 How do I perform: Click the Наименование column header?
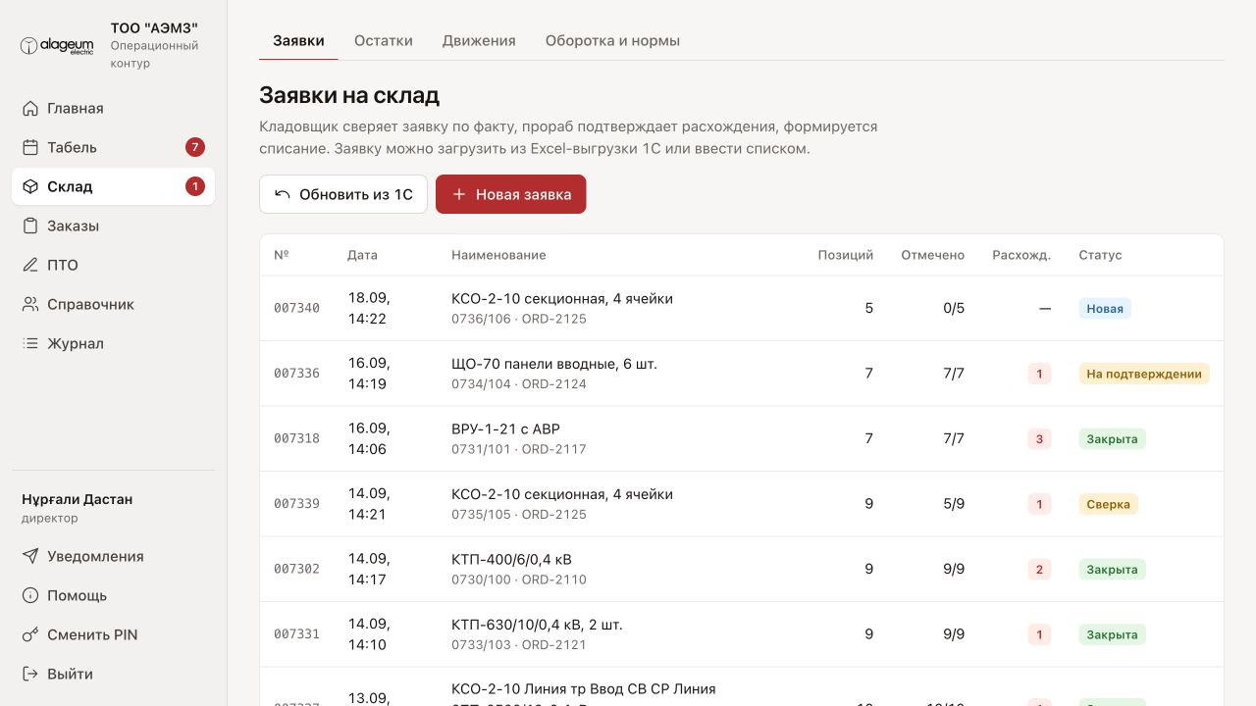click(x=498, y=255)
